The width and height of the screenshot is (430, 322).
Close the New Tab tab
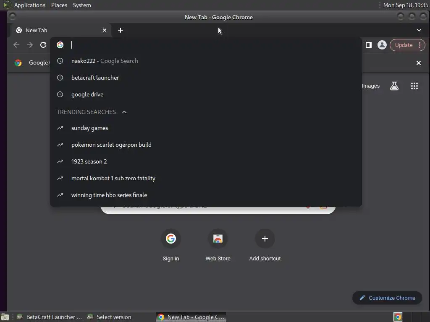point(105,30)
